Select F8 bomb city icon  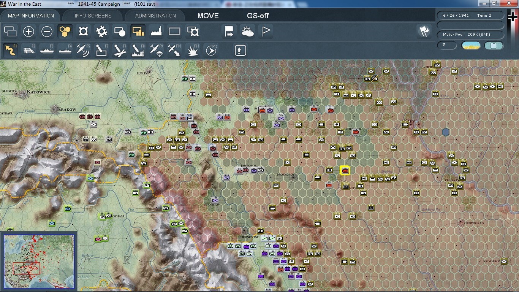[x=138, y=50]
